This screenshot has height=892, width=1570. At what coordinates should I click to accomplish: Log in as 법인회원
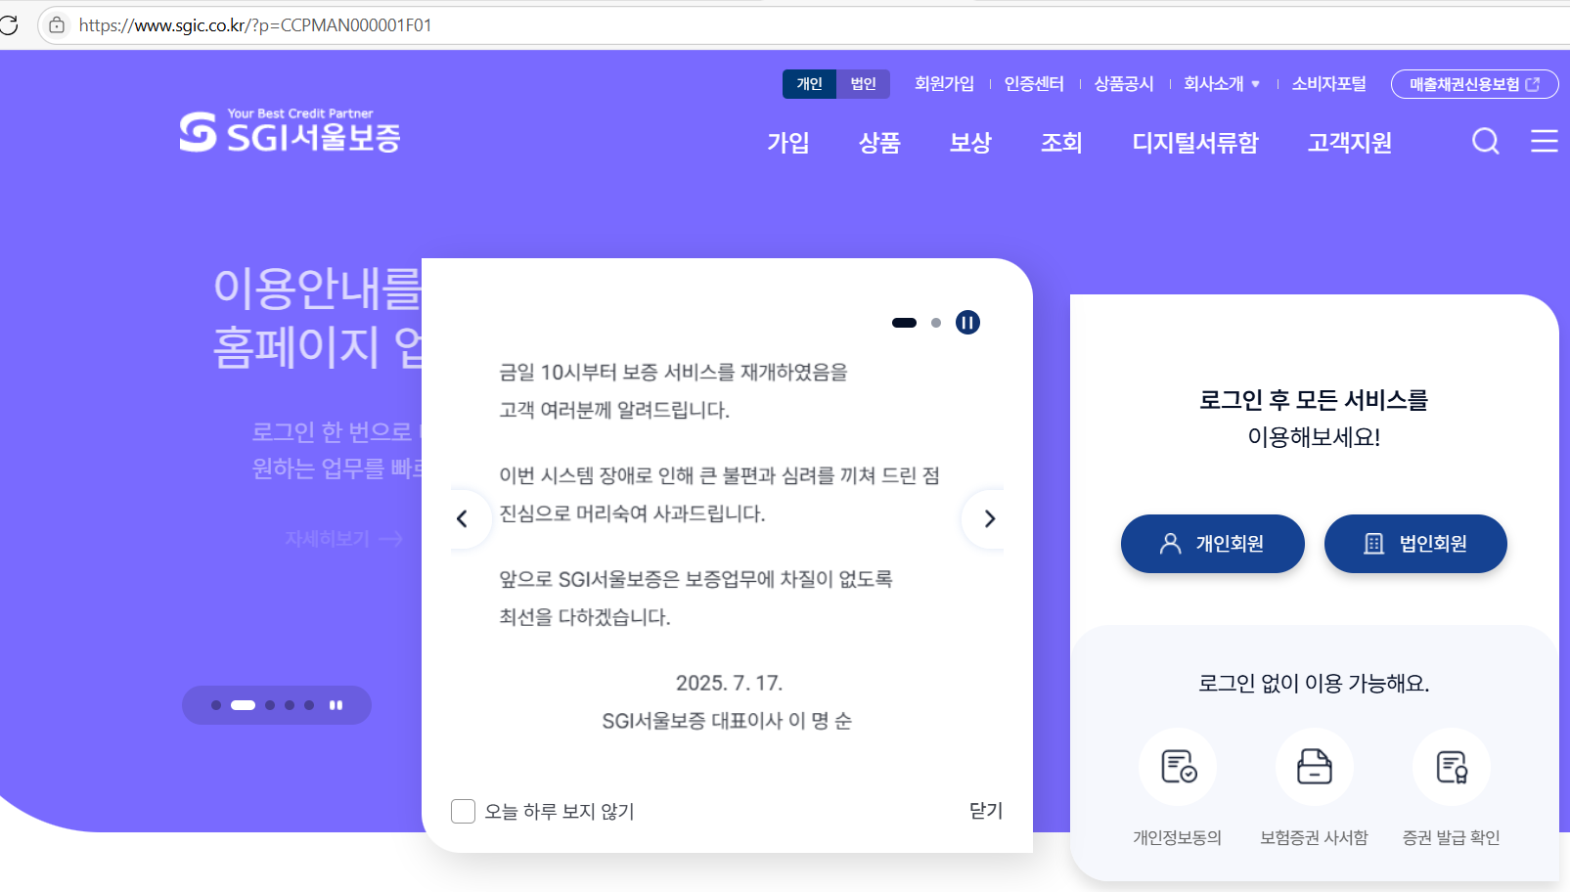click(x=1415, y=544)
